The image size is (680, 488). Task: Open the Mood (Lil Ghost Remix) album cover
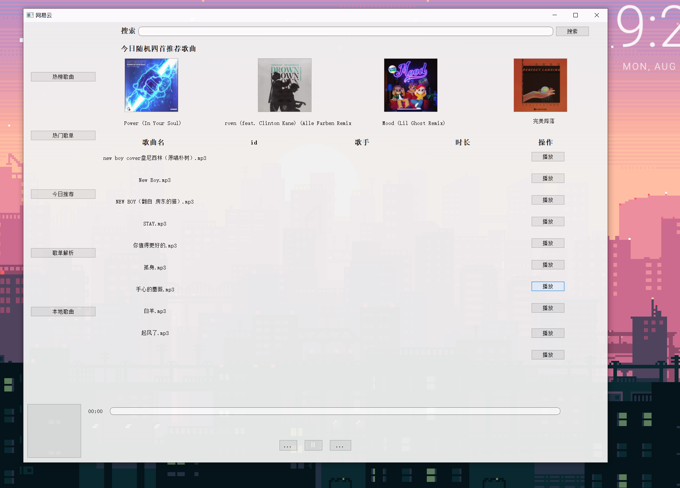410,85
